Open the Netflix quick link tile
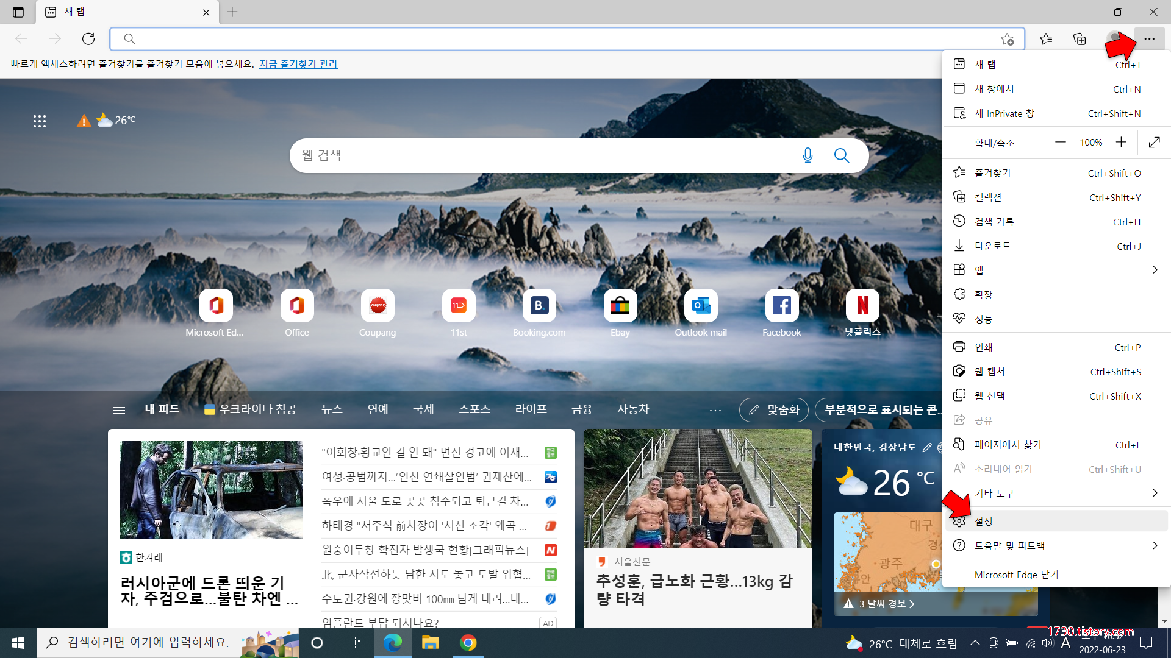This screenshot has width=1171, height=658. [862, 306]
